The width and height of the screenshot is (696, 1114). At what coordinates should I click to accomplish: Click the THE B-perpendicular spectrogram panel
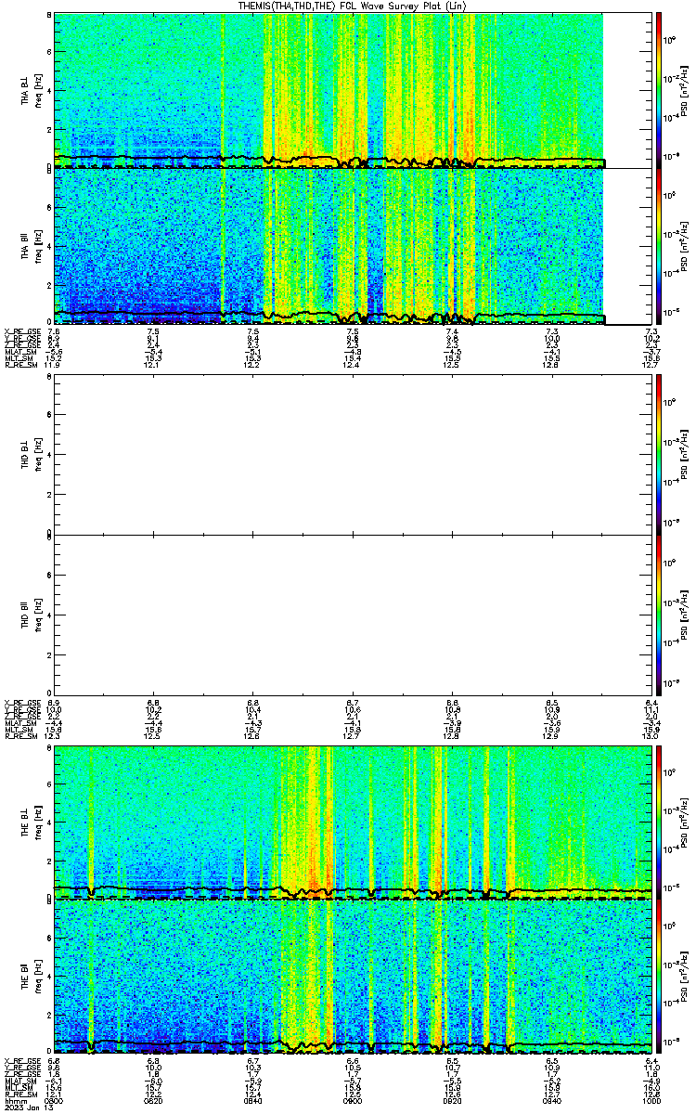[353, 821]
